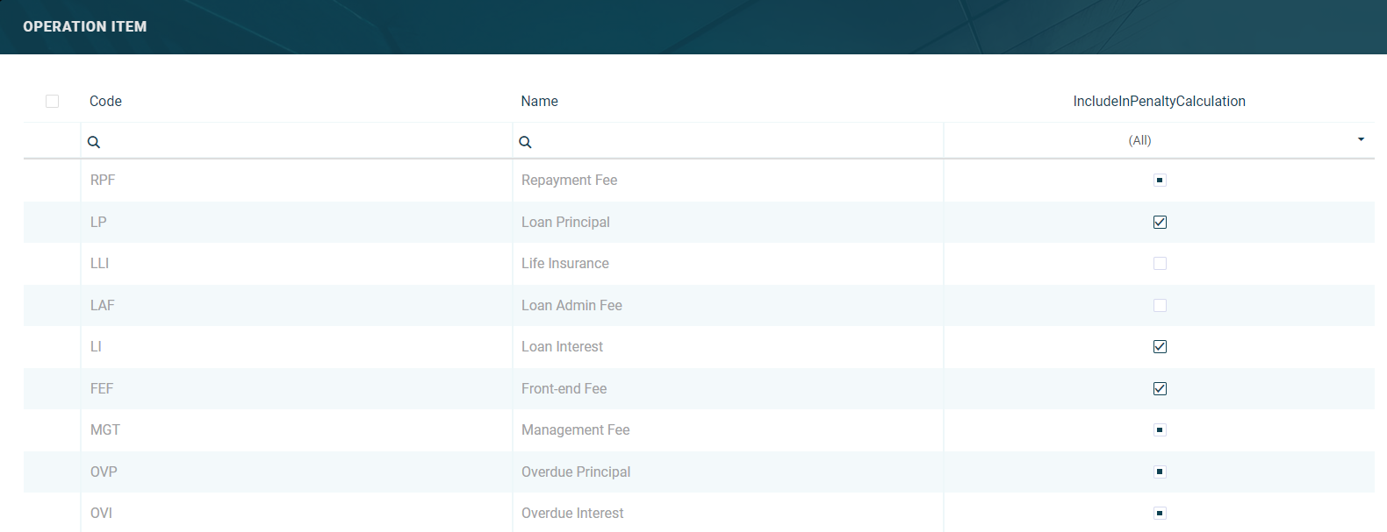Toggle Overdue Interest penalty checkbox
The image size is (1387, 532).
pos(1160,514)
